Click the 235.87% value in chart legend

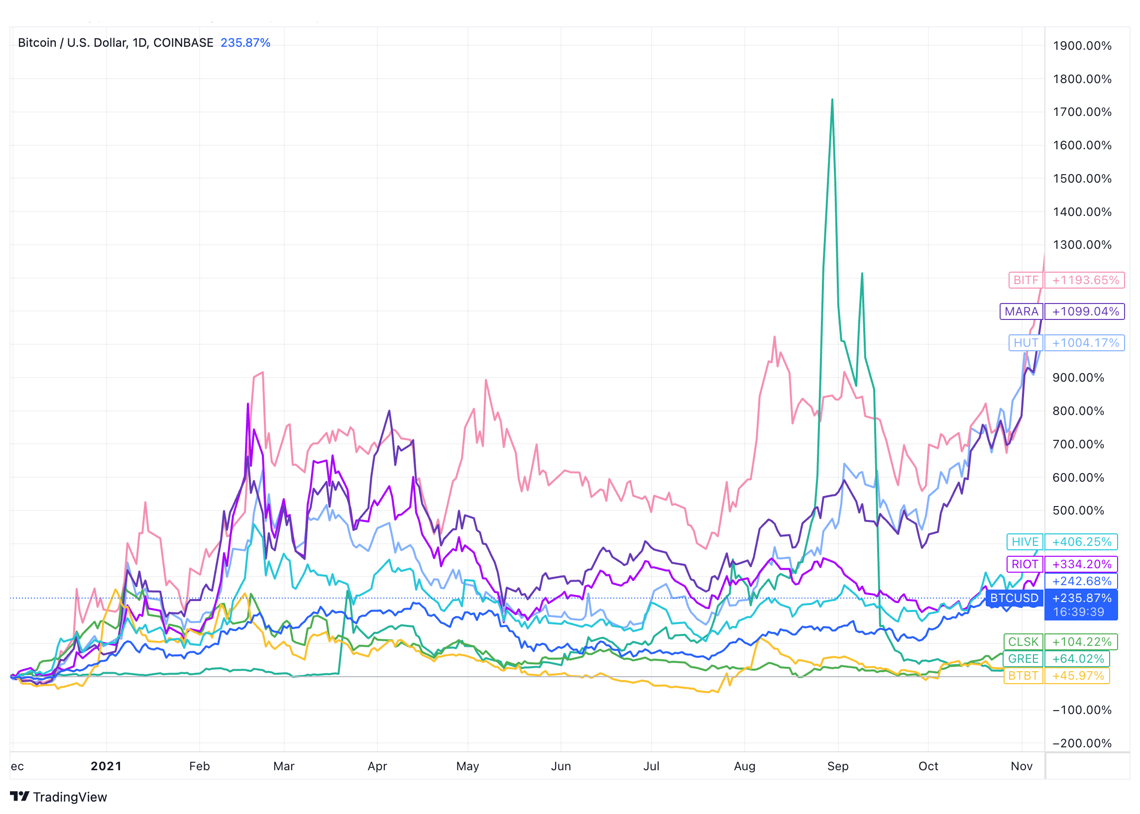(x=245, y=43)
